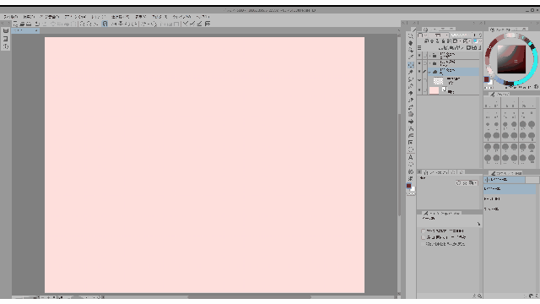Open the first menu in the menu bar
Image resolution: width=540 pixels, height=304 pixels.
click(x=10, y=17)
